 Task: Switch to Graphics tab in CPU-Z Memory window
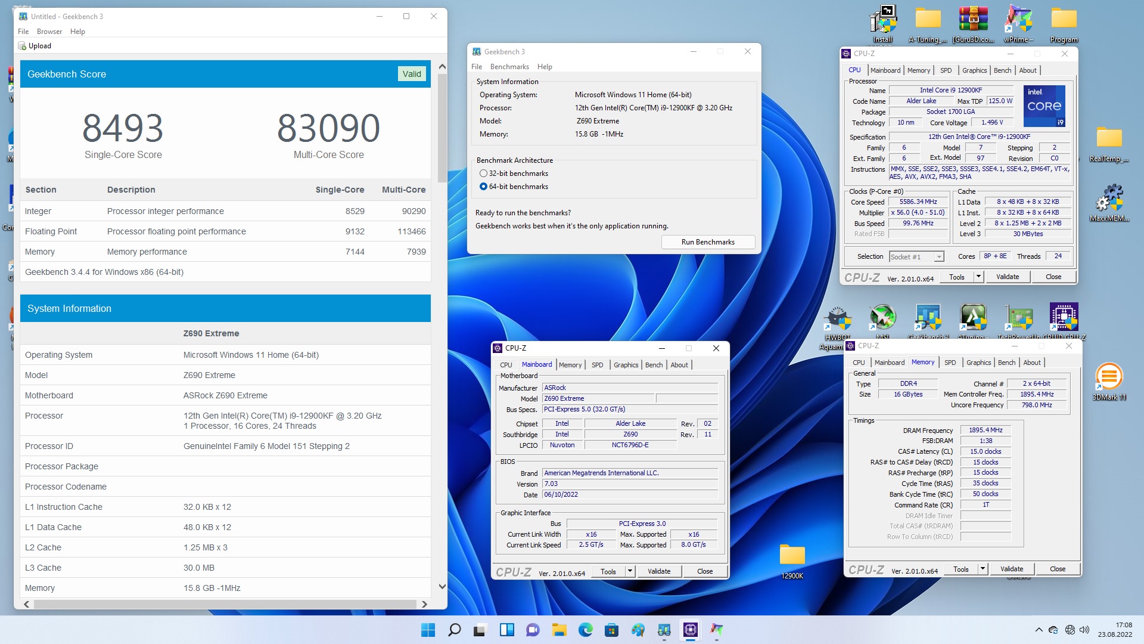(979, 363)
